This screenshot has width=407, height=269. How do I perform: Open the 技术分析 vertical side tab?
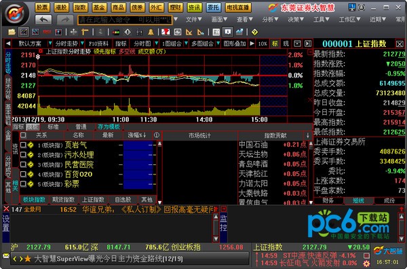coord(8,88)
